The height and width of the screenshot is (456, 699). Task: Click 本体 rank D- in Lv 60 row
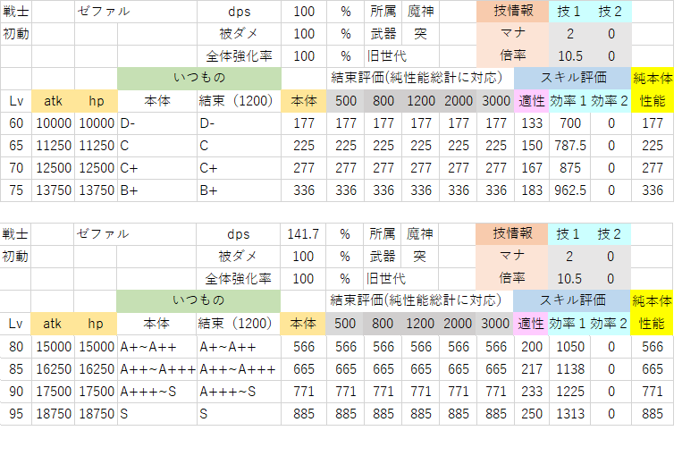point(157,123)
